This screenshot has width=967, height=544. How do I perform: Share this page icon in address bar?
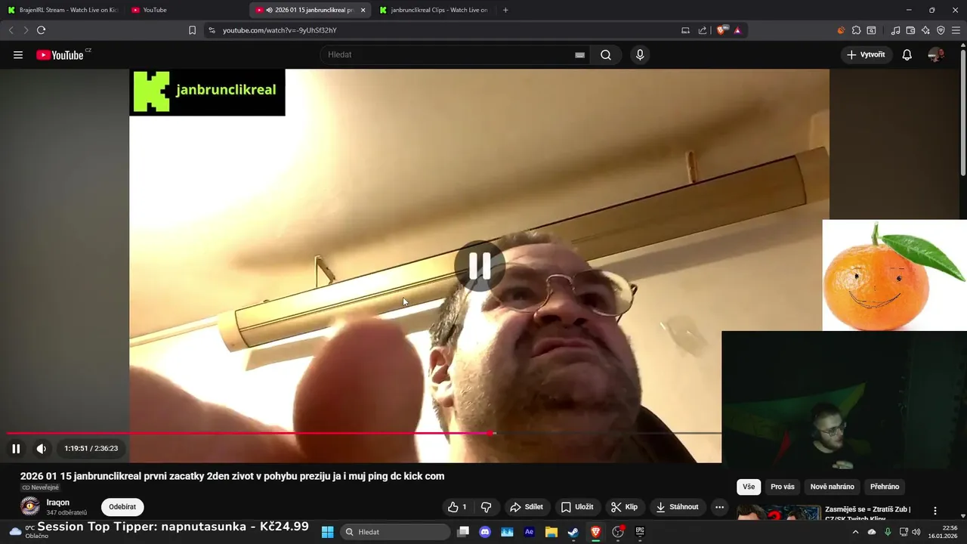703,30
